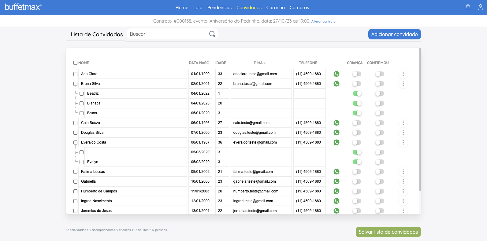Open more options for Caio Souza
This screenshot has width=487, height=241.
tap(403, 123)
